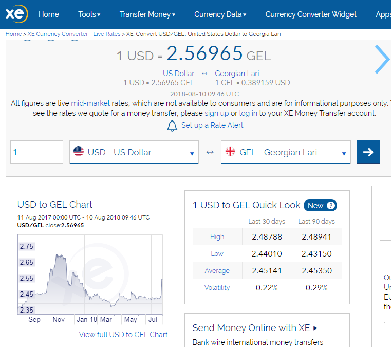The height and width of the screenshot is (347, 391).
Task: Open the GEL - Georgian Lari dropdown
Action: tap(286, 153)
